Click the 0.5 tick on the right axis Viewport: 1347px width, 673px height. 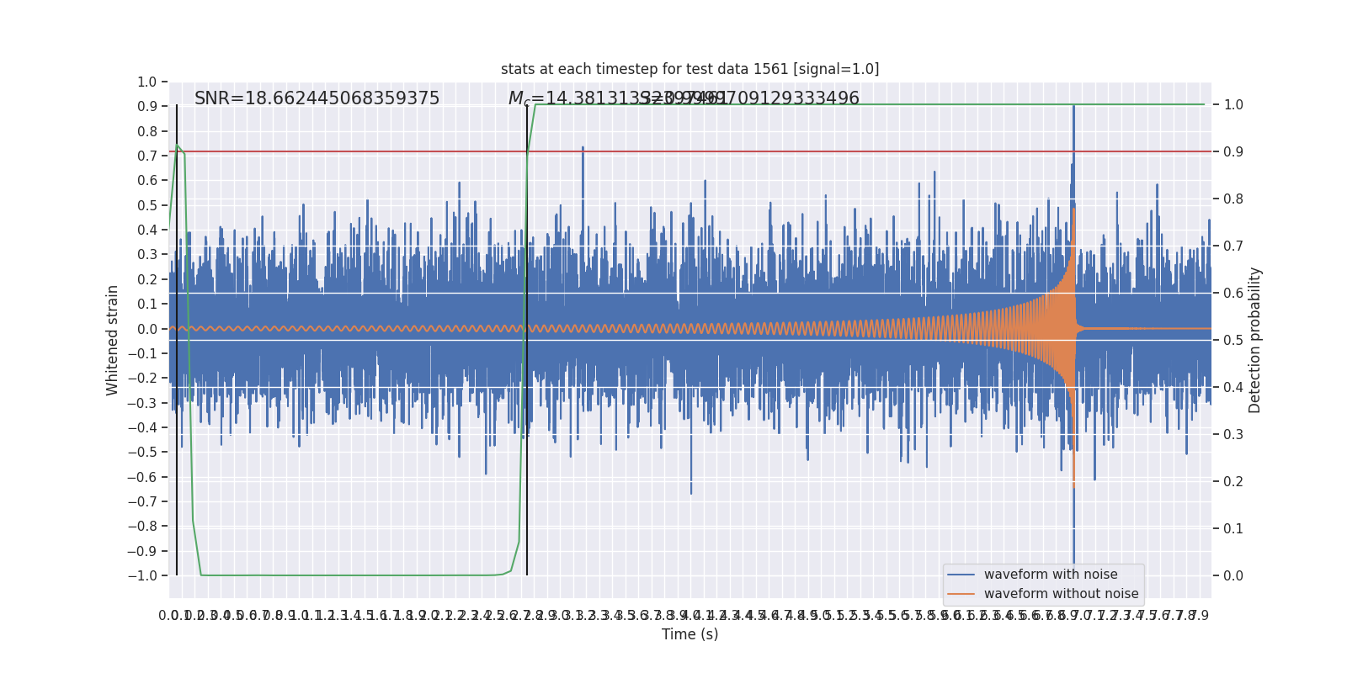click(1233, 340)
